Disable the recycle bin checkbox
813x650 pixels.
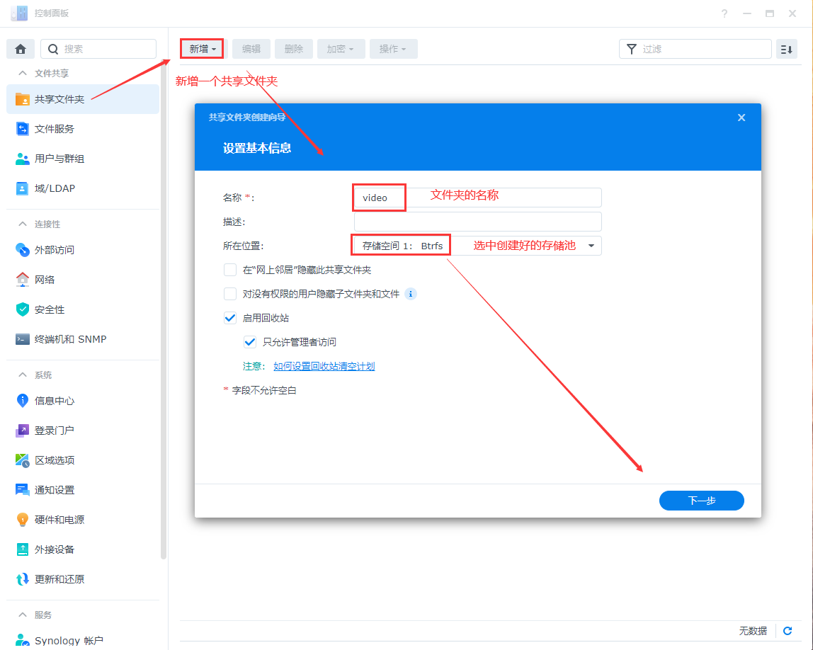230,317
